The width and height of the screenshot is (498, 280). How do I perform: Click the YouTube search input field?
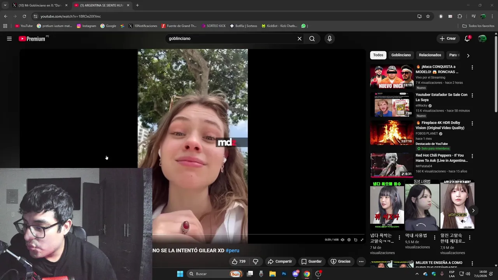(231, 38)
